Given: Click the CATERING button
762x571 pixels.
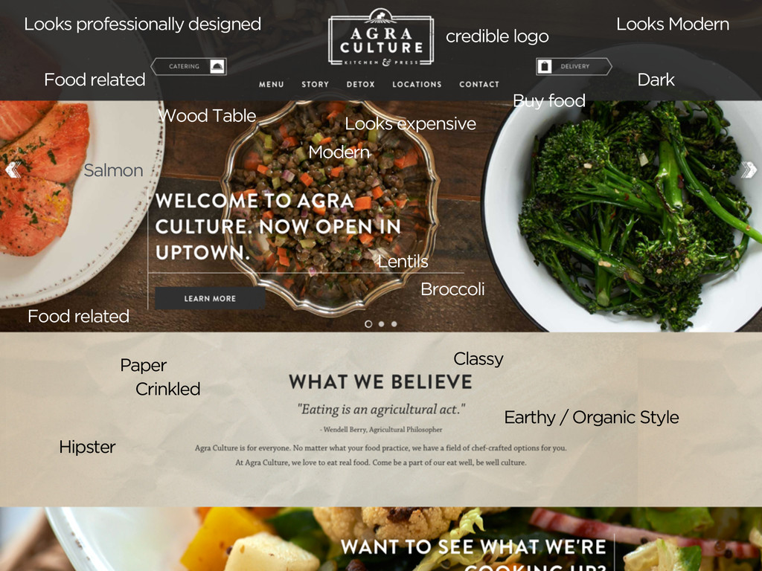Looking at the screenshot, I should [188, 66].
